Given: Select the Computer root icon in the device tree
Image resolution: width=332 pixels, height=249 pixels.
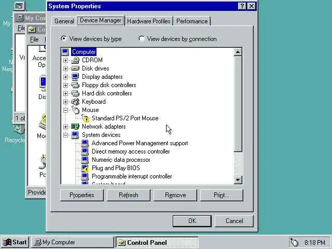Looking at the screenshot, I should [x=65, y=52].
